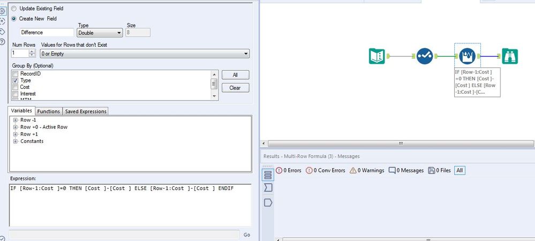Select the Select tool (checkmark) on canvas

tap(425, 56)
